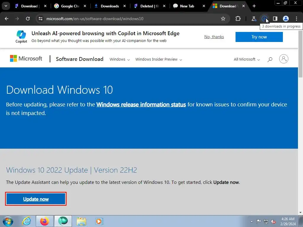Reload the current page

tap(28, 19)
